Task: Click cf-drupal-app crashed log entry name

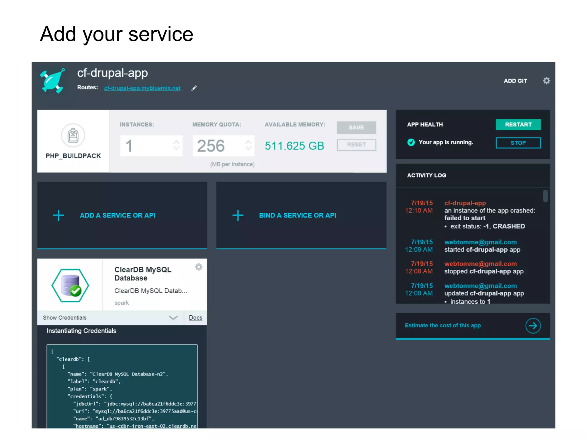Action: tap(465, 203)
